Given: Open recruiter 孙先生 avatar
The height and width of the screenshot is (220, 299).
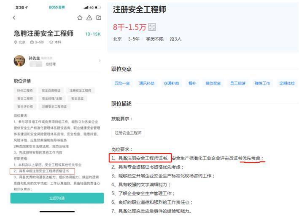Looking at the screenshot, I should pyautogui.click(x=19, y=61).
